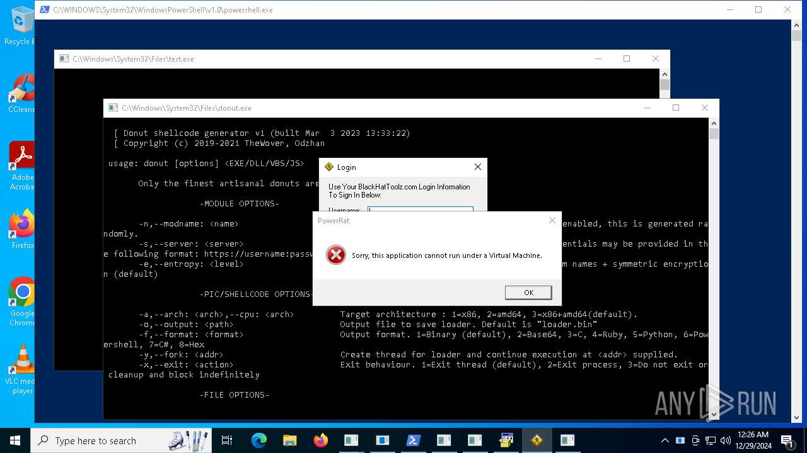
Task: Open the notification center icon
Action: pos(787,440)
